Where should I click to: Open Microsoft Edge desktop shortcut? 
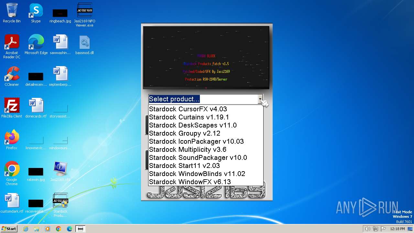[36, 45]
